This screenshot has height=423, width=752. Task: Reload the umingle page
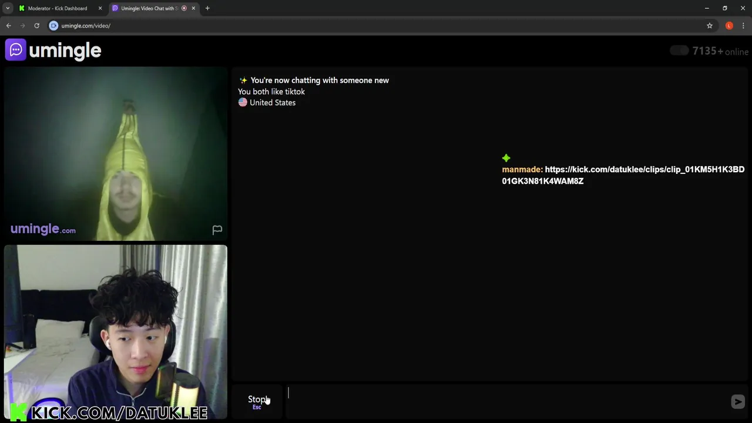36,26
